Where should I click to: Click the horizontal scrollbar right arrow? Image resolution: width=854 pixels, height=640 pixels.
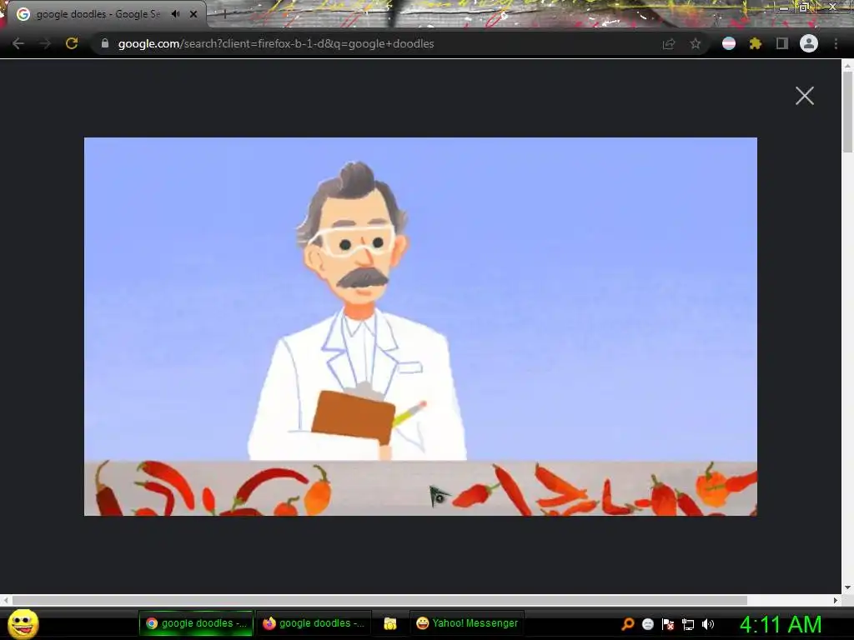[836, 600]
